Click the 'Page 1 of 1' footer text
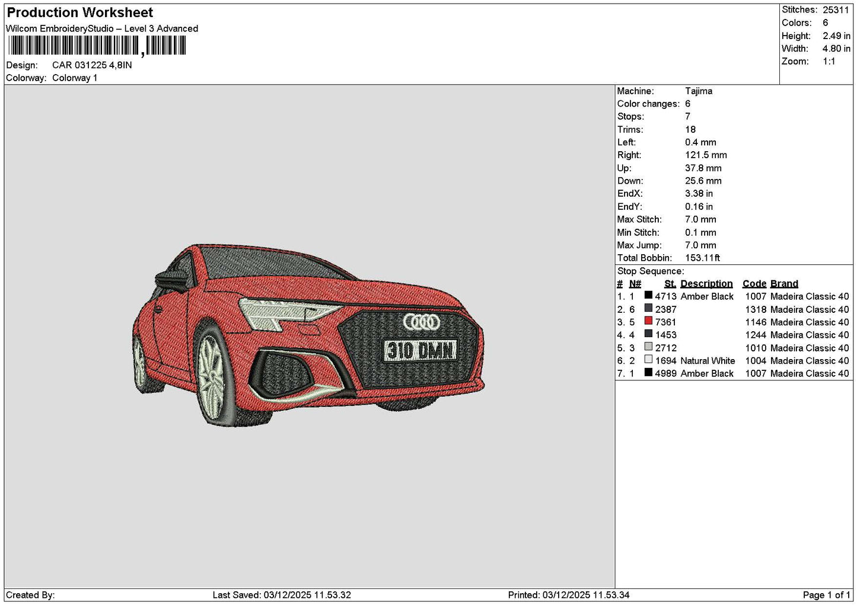The width and height of the screenshot is (857, 605). (826, 595)
